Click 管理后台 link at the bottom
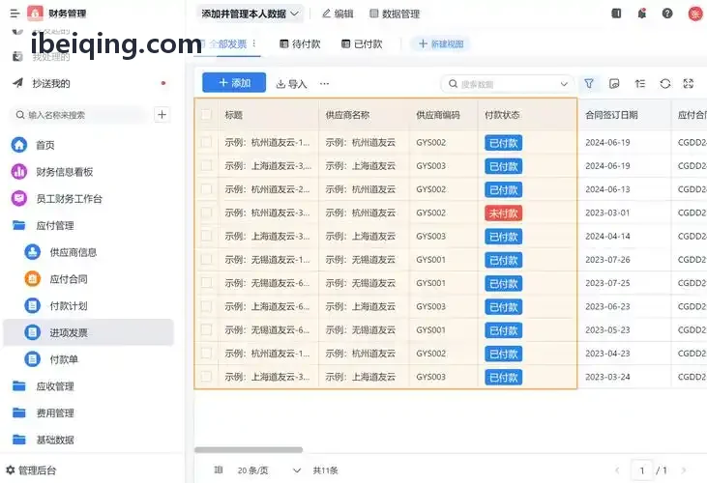Viewport: 707px width, 483px height. 37,470
